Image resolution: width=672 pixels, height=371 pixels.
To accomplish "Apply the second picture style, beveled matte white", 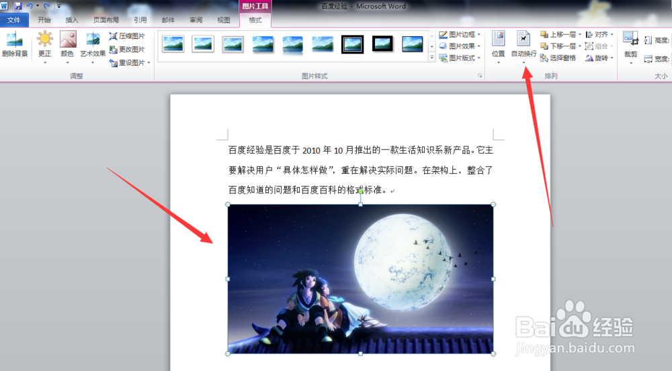I will pyautogui.click(x=203, y=44).
